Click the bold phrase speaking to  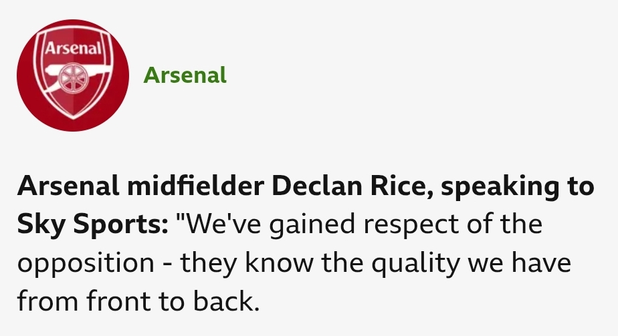click(518, 187)
